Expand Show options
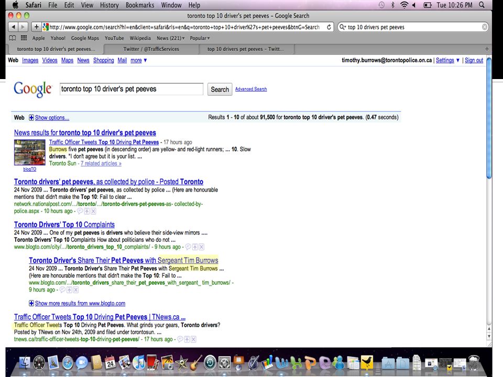503x377 pixels. [49, 118]
